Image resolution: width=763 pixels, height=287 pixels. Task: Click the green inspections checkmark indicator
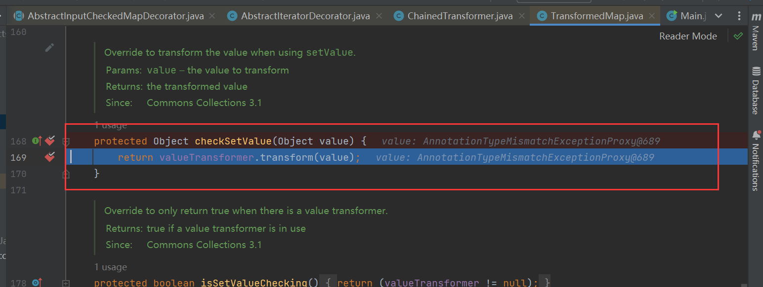tap(738, 36)
